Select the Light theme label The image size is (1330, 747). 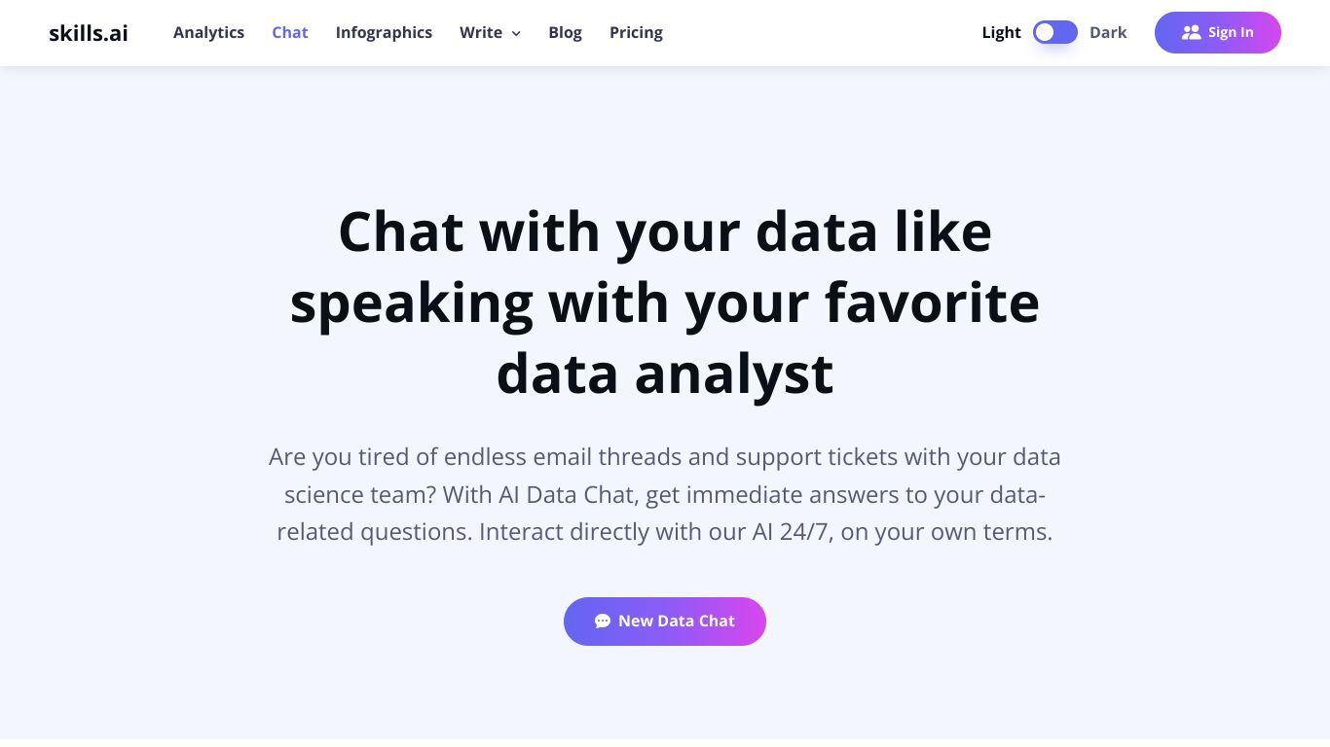point(1001,32)
